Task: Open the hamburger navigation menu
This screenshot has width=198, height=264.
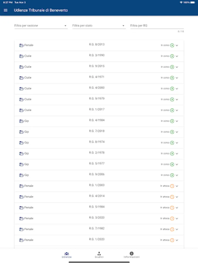Action: click(x=6, y=10)
